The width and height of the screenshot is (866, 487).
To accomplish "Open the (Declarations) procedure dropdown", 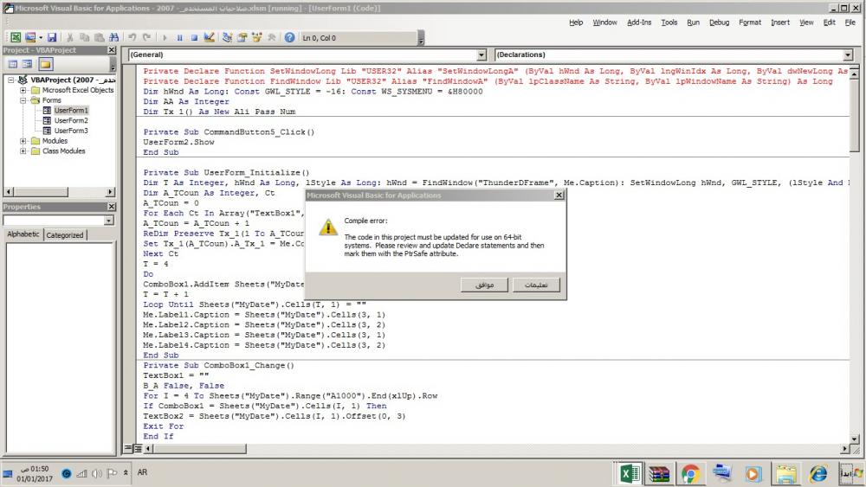I will click(848, 54).
